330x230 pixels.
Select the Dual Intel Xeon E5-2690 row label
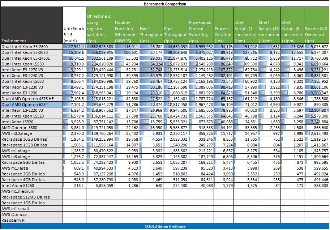point(31,47)
